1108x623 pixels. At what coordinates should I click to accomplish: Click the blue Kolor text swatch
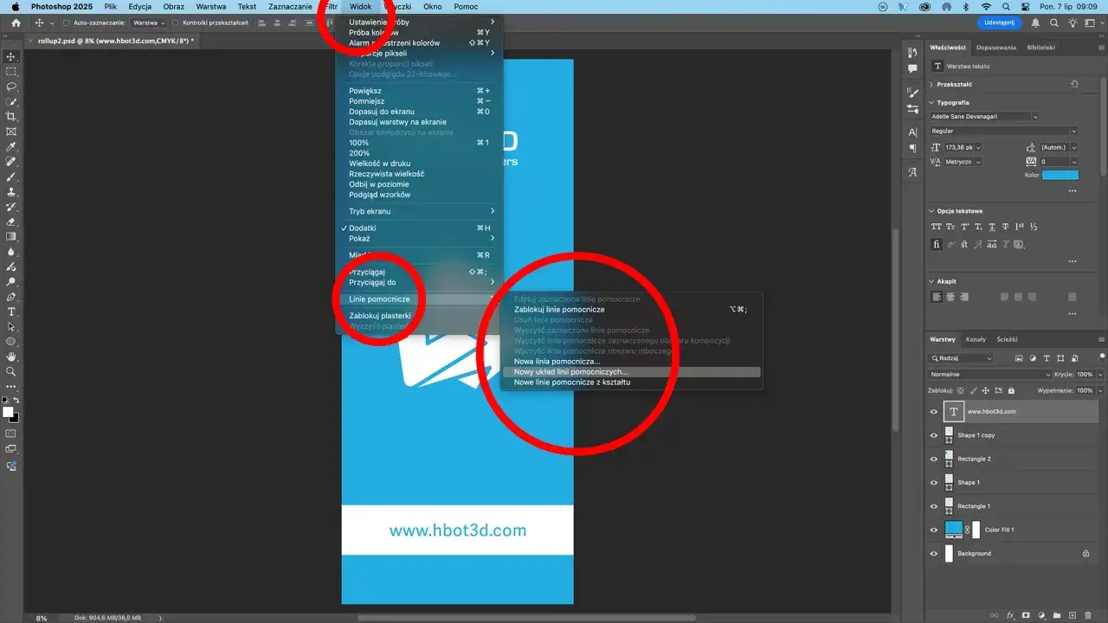click(x=1060, y=175)
